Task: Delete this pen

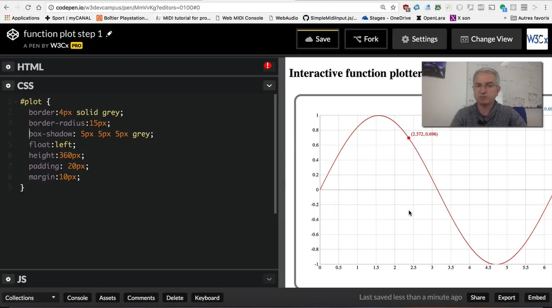Action: click(x=174, y=298)
